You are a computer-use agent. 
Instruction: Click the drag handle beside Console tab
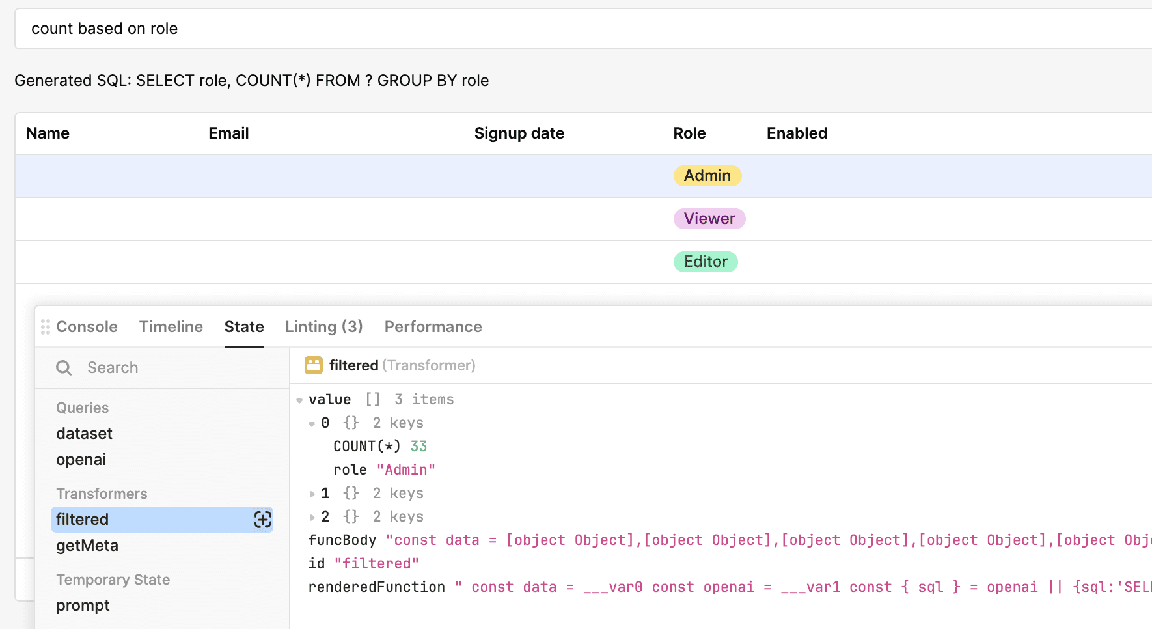(45, 327)
